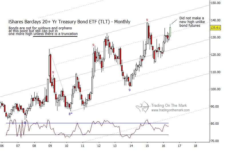Click the 150.00 price axis label
The height and width of the screenshot is (152, 226).
click(216, 3)
